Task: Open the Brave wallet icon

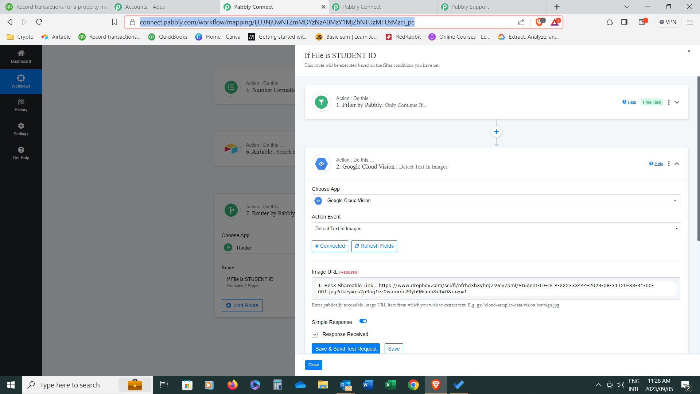Action: (642, 22)
